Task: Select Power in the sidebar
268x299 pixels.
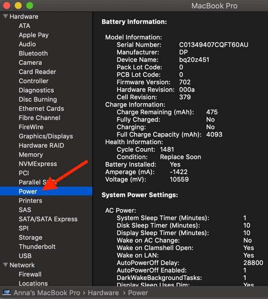Action: click(x=28, y=191)
